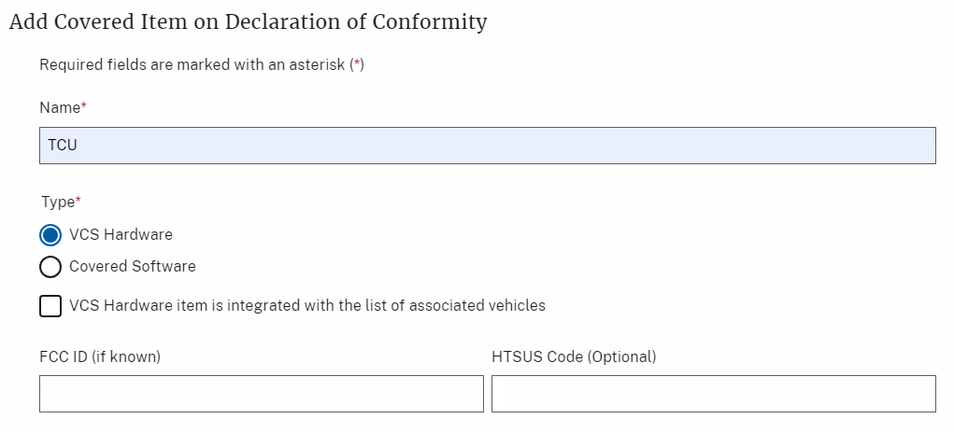Screen dimensions: 954x433
Task: Select the VCS Hardware radio button
Action: pos(51,235)
